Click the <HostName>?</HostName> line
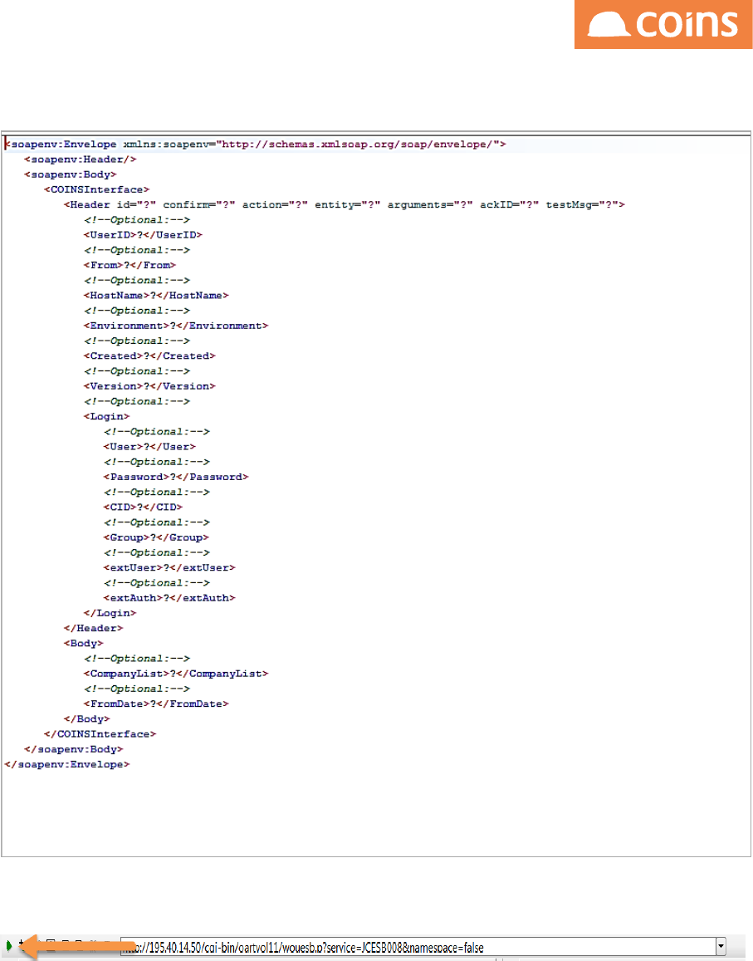This screenshot has width=753, height=961. 156,296
